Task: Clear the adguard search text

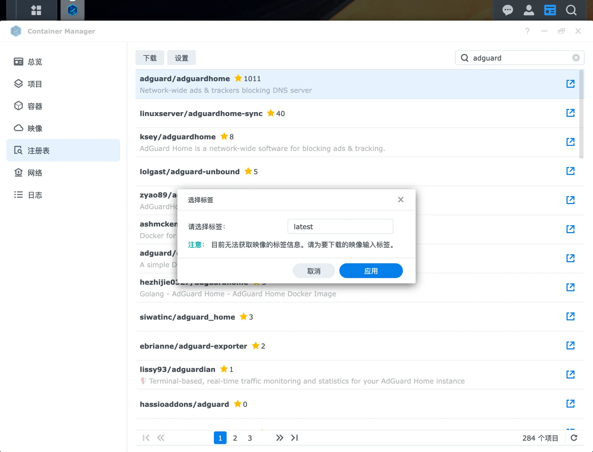Action: coord(576,58)
